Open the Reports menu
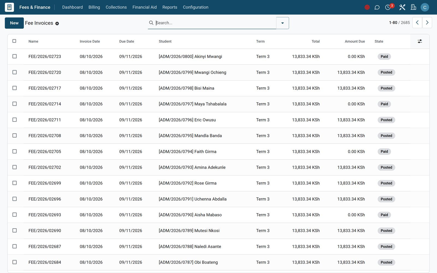 tap(170, 7)
